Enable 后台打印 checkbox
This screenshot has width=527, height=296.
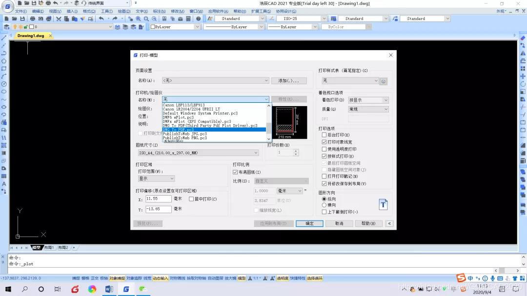324,135
